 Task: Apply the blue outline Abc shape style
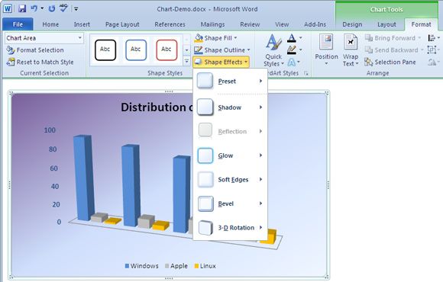click(136, 50)
